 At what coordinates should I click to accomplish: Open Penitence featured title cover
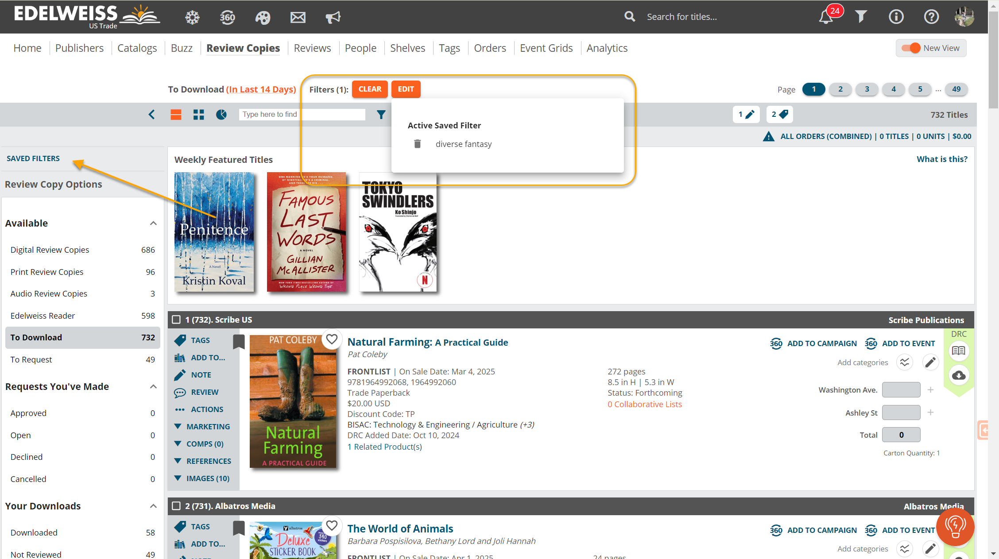click(214, 232)
